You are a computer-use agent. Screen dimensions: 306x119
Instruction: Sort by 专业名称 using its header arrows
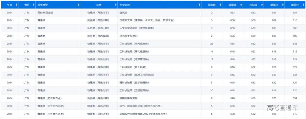pos(199,5)
